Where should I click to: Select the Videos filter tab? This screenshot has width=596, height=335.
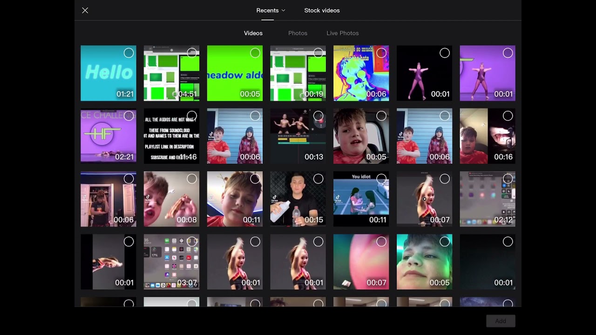pos(253,33)
